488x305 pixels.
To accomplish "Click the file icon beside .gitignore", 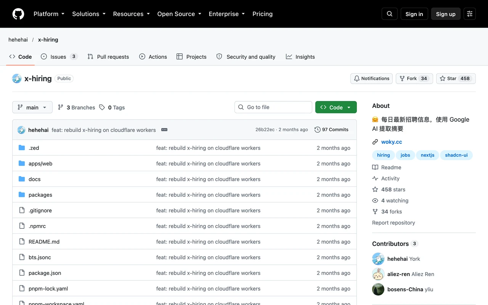I will coord(22,210).
